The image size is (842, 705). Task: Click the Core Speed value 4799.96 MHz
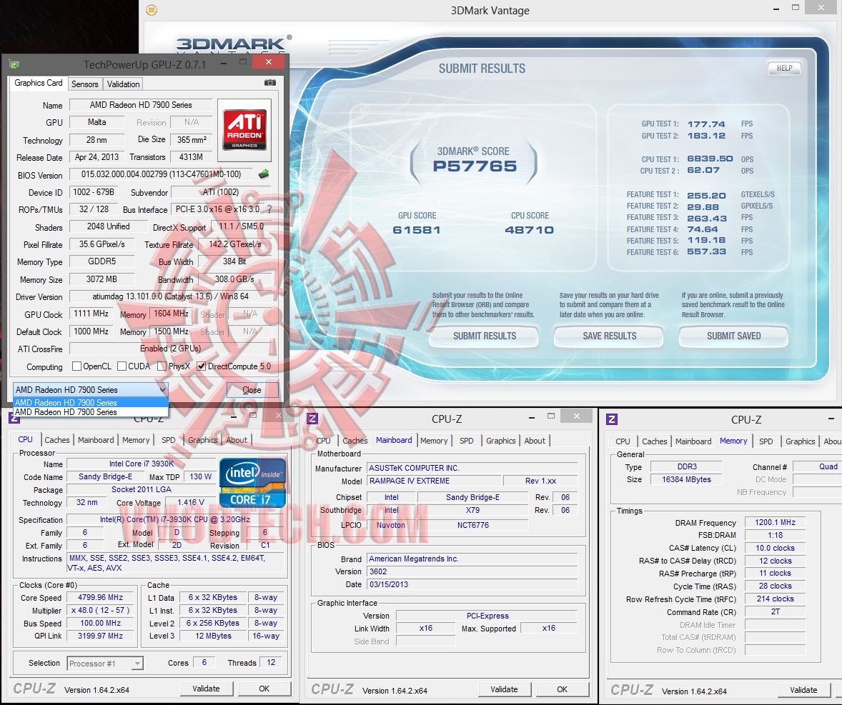point(100,597)
